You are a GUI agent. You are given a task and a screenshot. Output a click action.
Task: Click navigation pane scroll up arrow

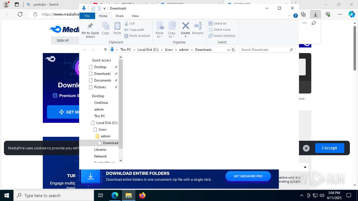(x=121, y=57)
